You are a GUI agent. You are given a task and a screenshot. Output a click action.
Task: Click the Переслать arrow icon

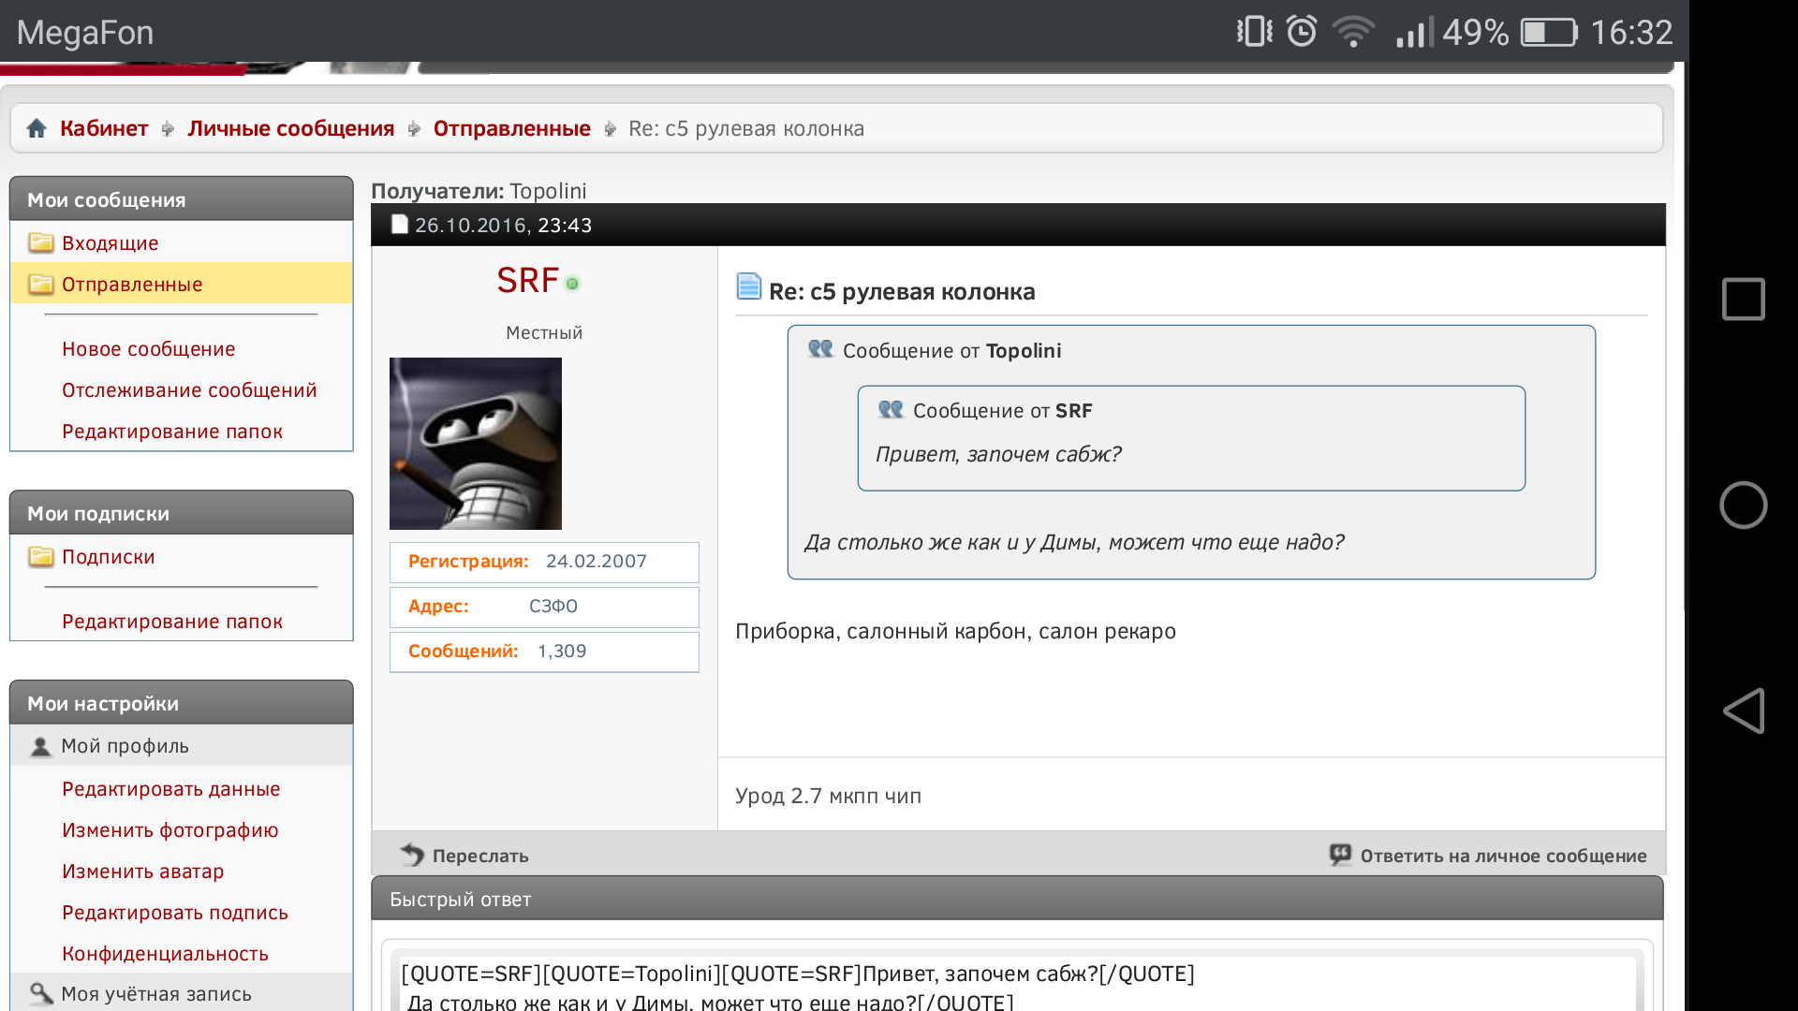click(412, 855)
